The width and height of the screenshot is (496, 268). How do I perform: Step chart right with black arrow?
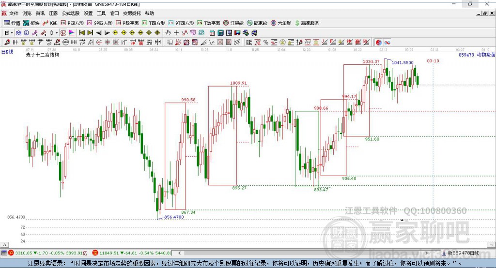pos(107,33)
